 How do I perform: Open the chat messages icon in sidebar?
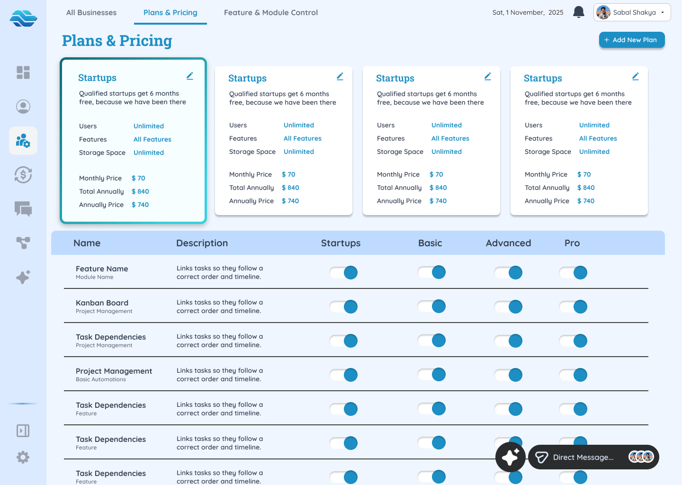[x=23, y=209]
